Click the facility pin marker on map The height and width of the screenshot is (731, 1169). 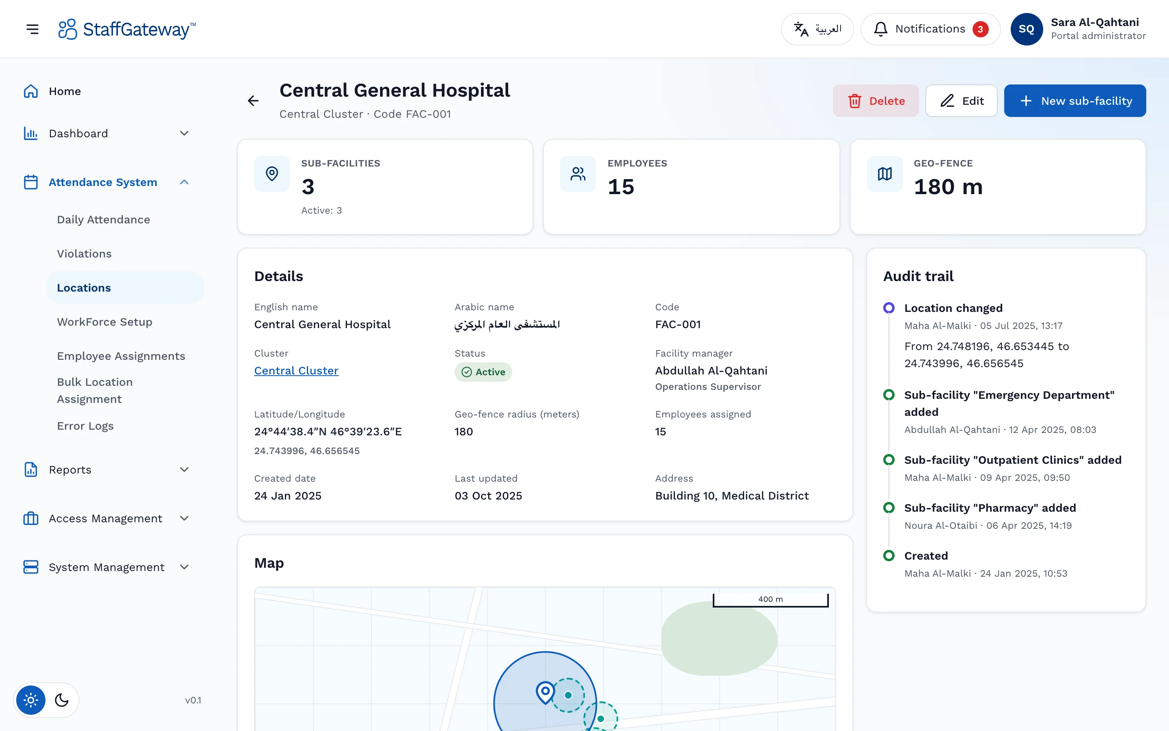coord(546,692)
